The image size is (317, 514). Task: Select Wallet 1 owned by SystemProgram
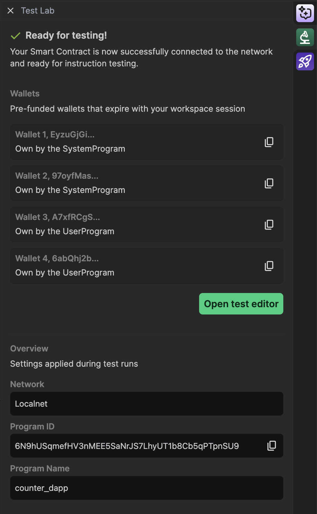(132, 142)
